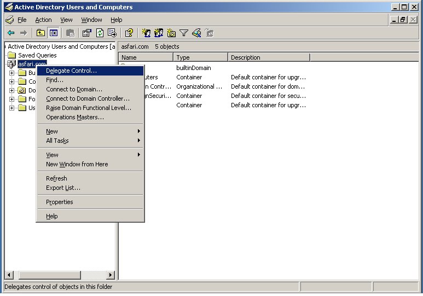The width and height of the screenshot is (423, 296).
Task: Click the tree pane horizontal scrollbar thumb
Action: (50, 275)
